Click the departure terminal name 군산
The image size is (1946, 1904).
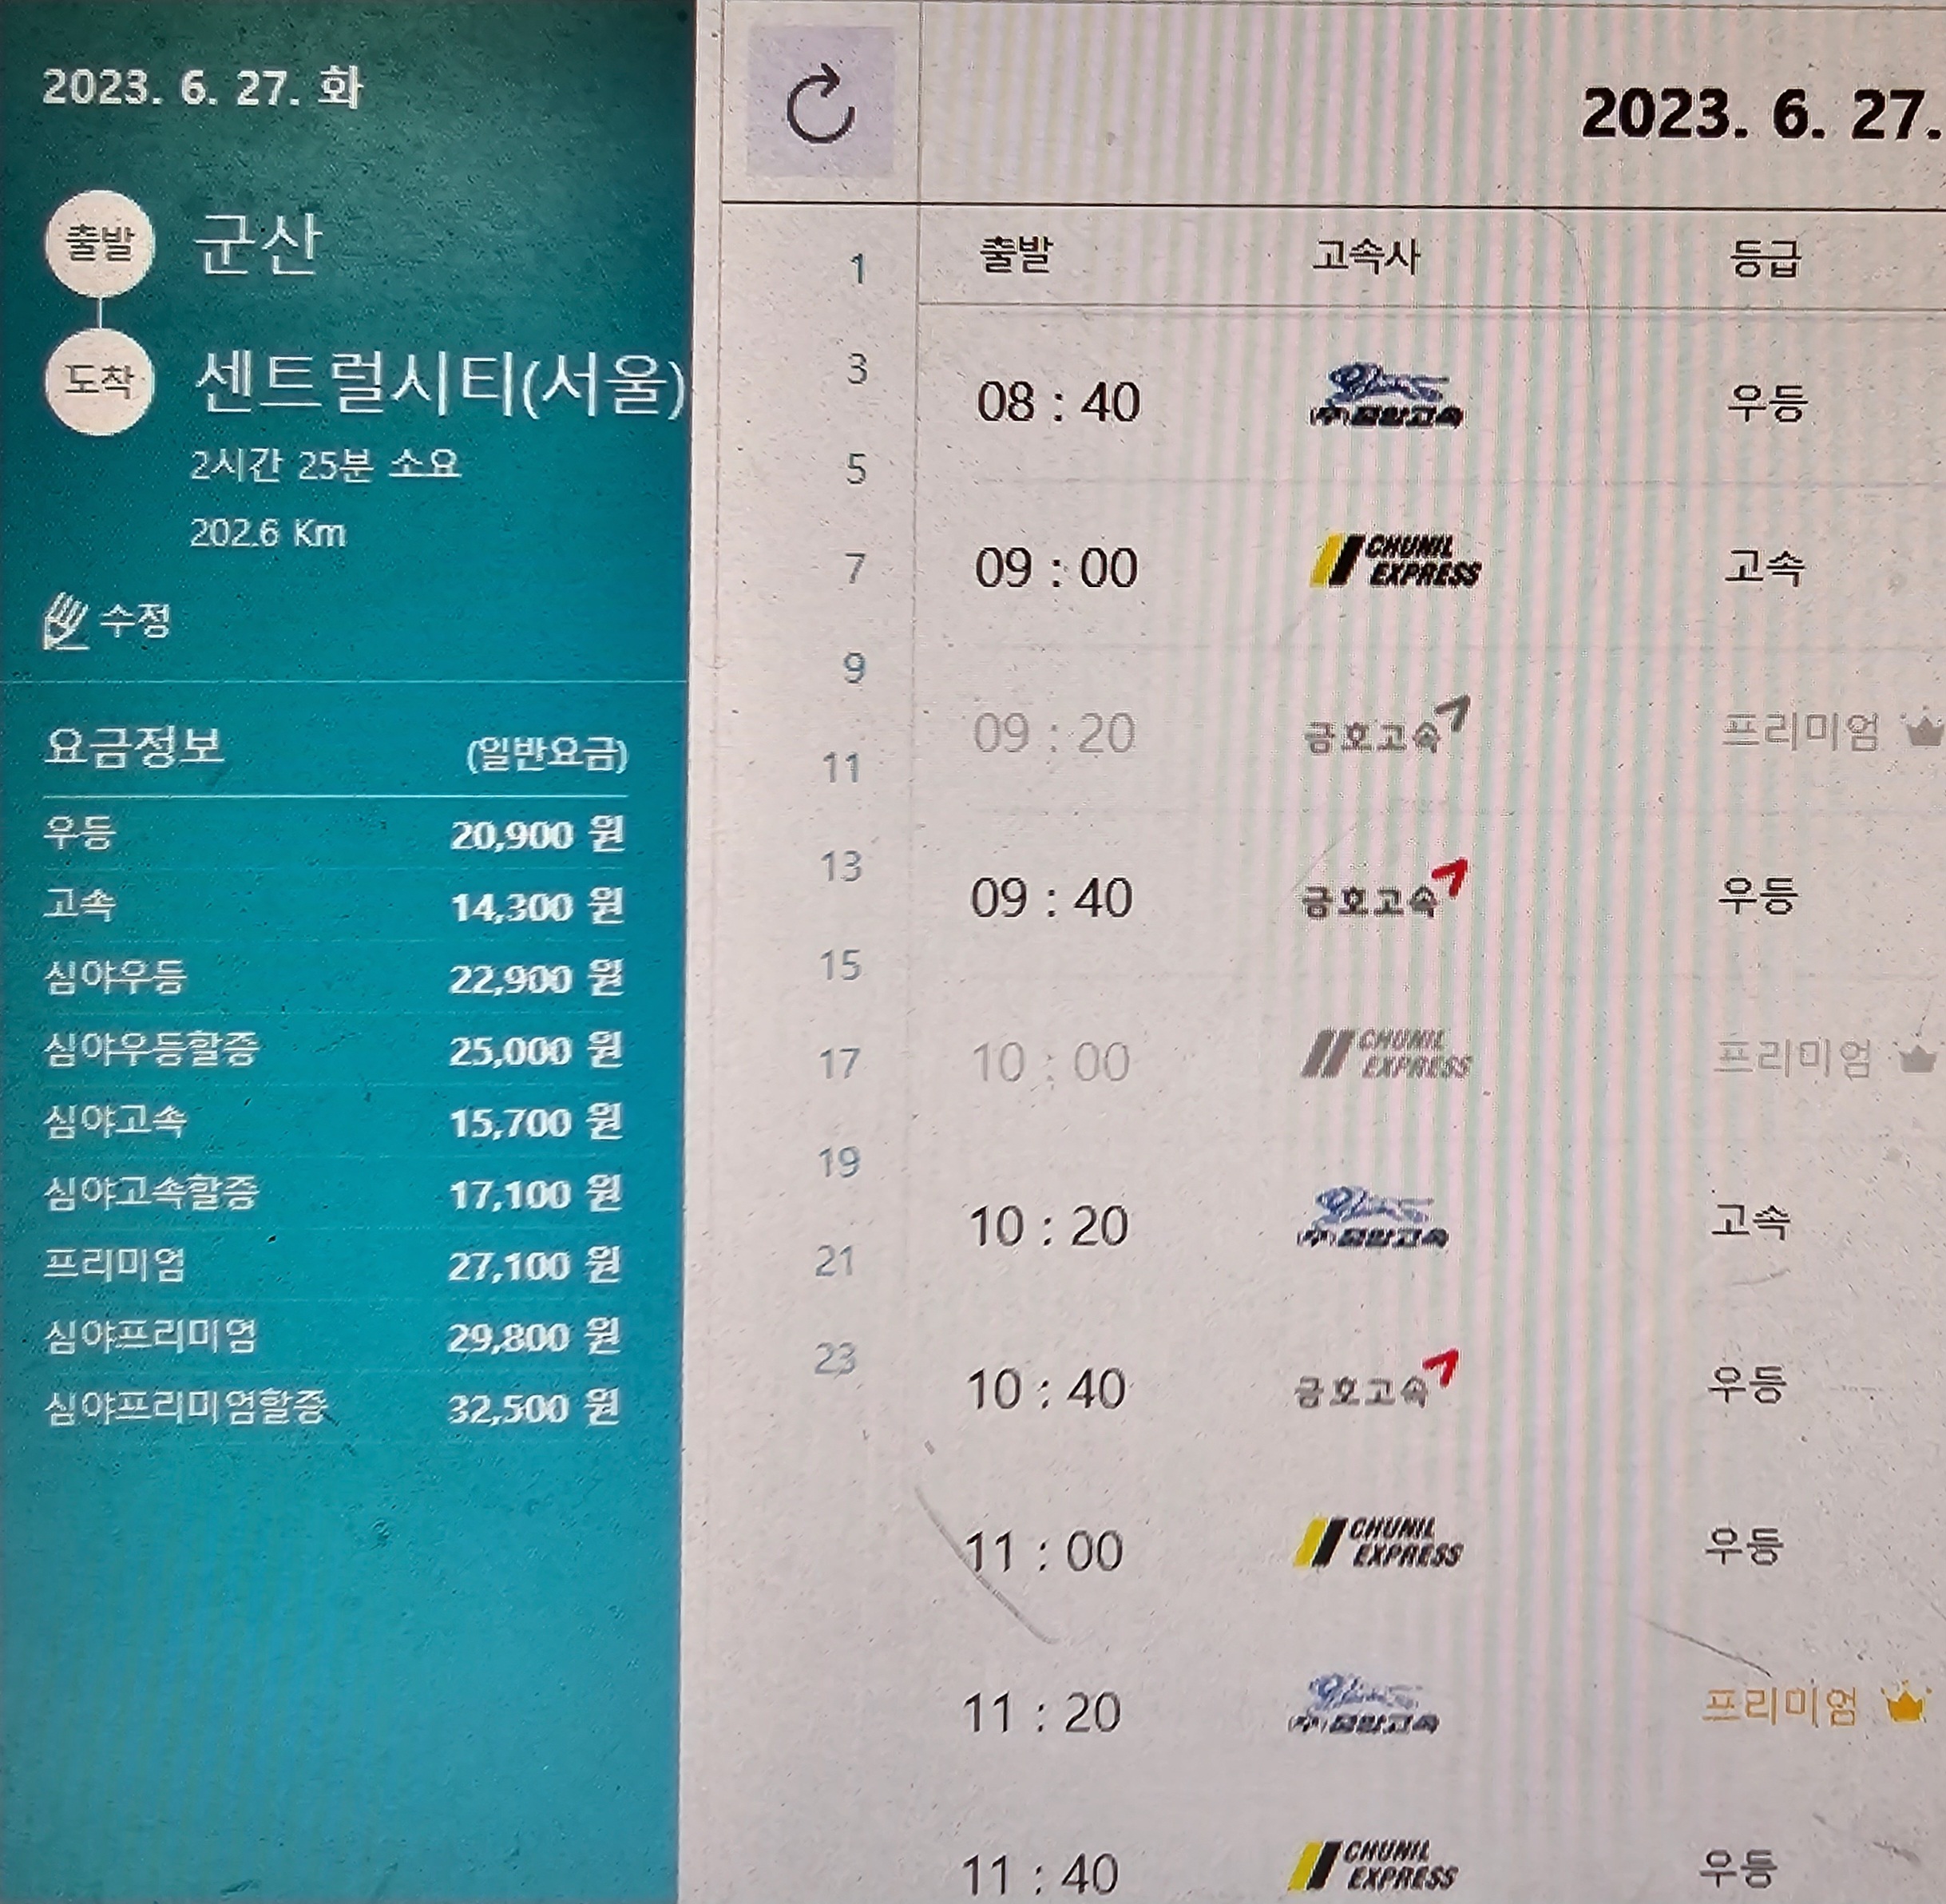256,243
